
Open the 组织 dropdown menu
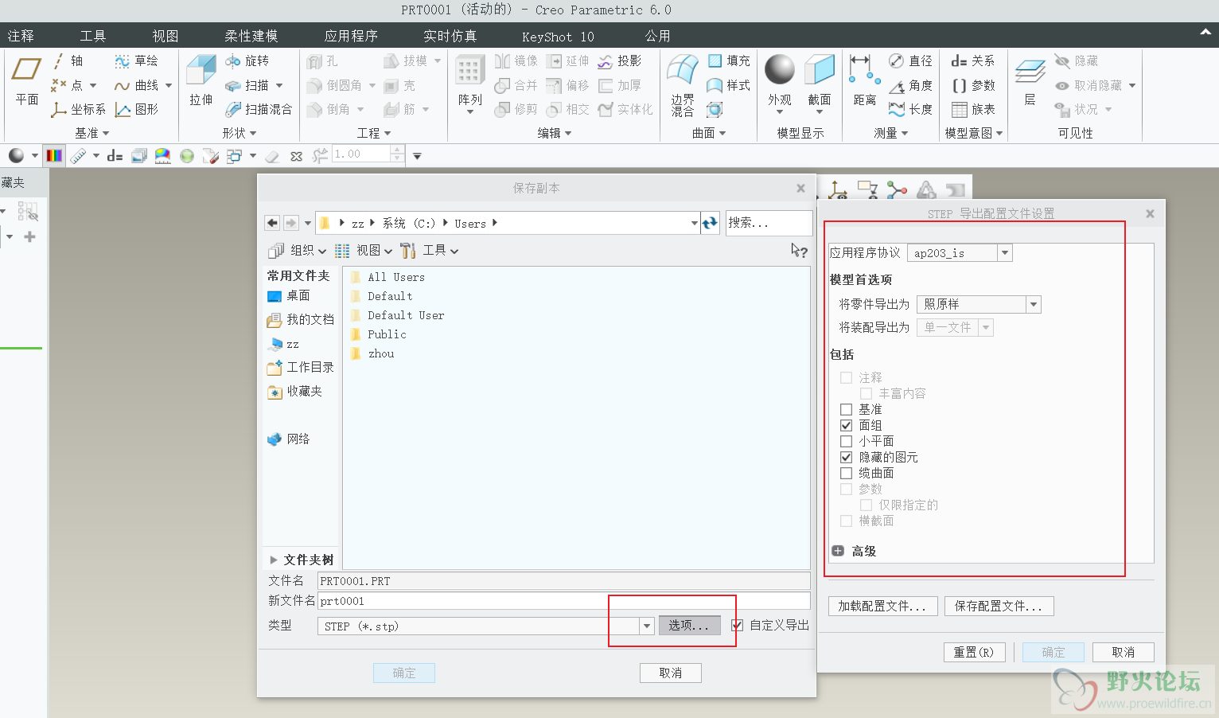coord(298,251)
